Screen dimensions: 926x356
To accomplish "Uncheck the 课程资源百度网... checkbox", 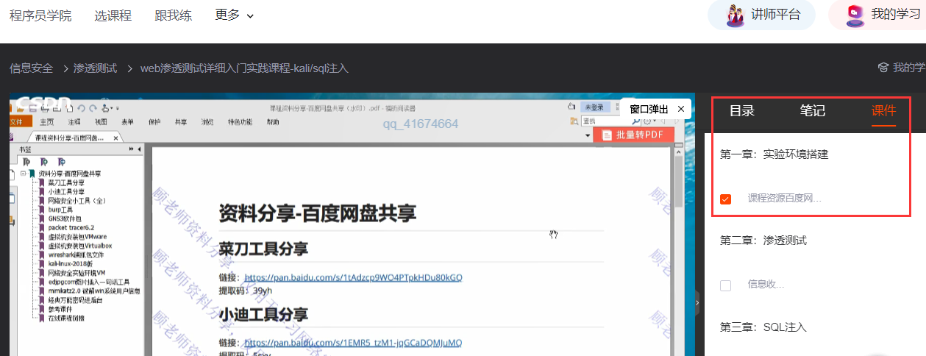I will pyautogui.click(x=725, y=199).
